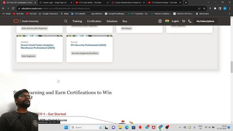Open the taskbar clock and date

click(x=222, y=127)
